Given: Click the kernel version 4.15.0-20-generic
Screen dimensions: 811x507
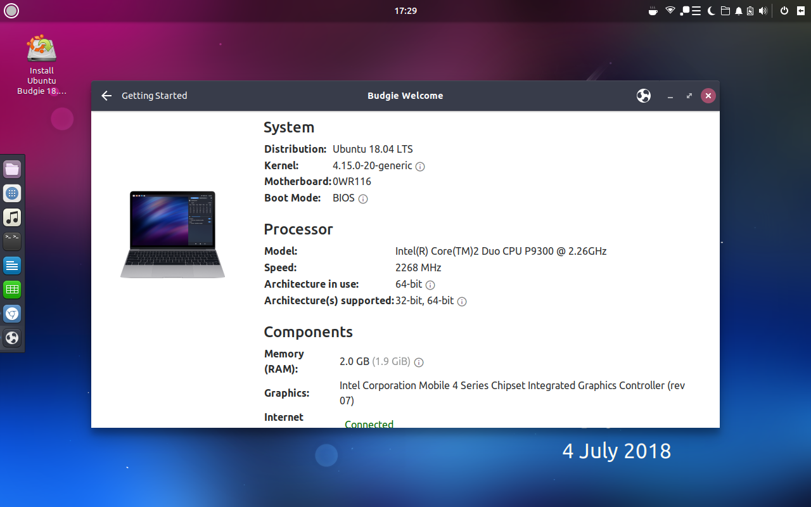Looking at the screenshot, I should coord(373,166).
